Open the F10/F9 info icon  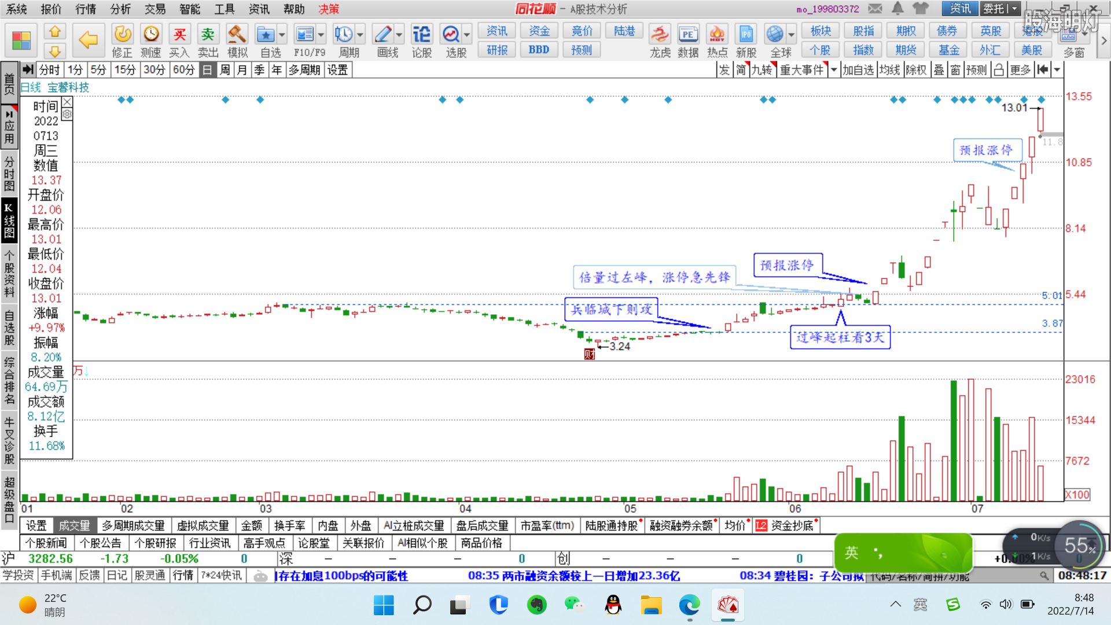click(304, 35)
